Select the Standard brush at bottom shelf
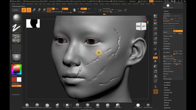 [x=37, y=105]
